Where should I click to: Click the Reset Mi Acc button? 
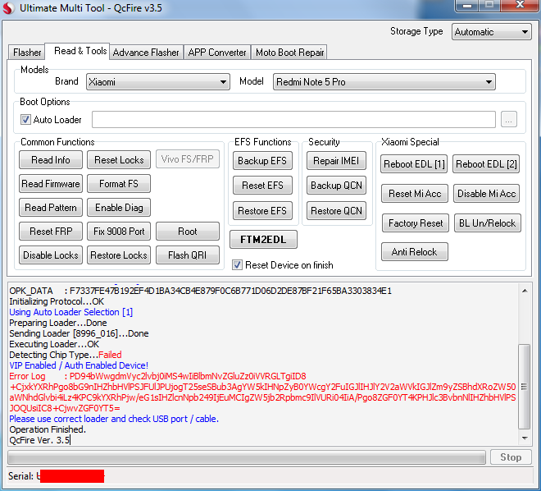click(415, 194)
